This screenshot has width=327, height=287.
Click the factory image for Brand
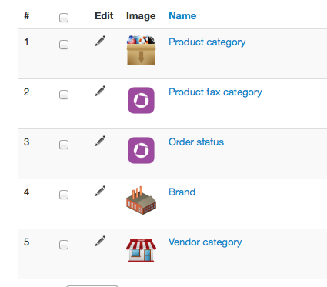click(141, 200)
